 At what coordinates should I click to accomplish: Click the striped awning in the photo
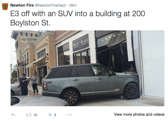(x=35, y=64)
